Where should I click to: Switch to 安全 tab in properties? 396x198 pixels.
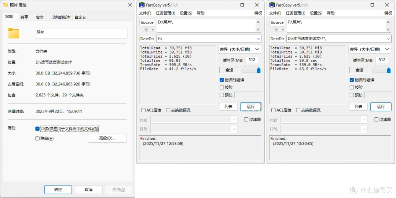point(40,17)
